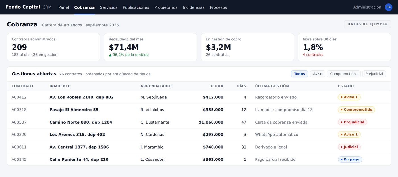This screenshot has width=398, height=177.
Task: Click Llamada · compromiso día 18
Action: click(x=284, y=110)
